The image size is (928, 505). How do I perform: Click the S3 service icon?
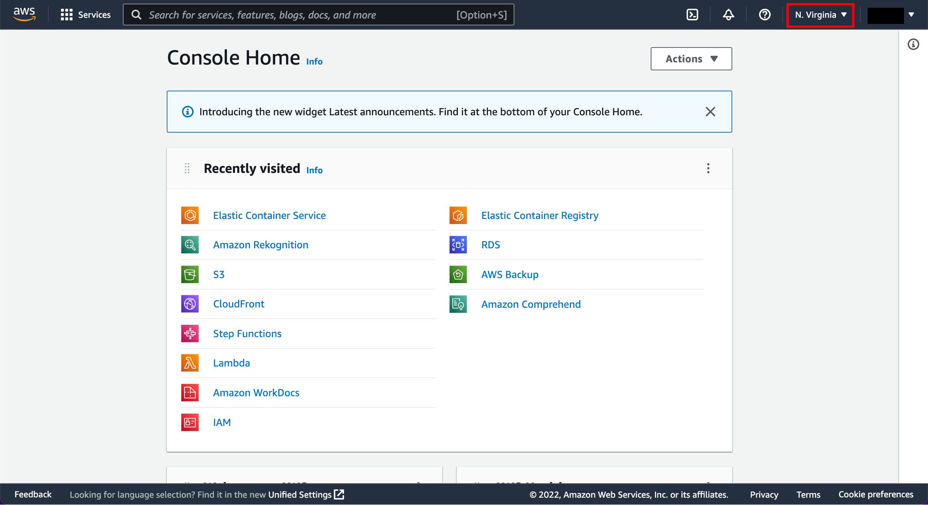(189, 274)
